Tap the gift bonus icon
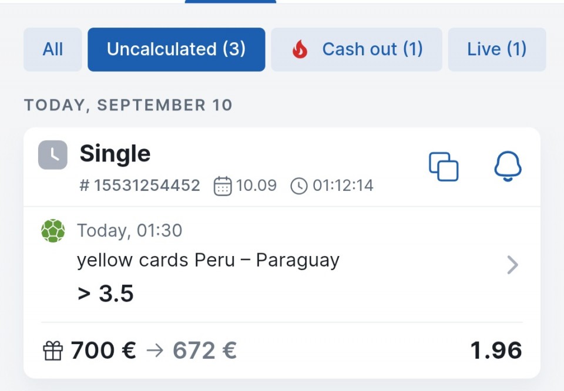This screenshot has width=564, height=391. [53, 350]
